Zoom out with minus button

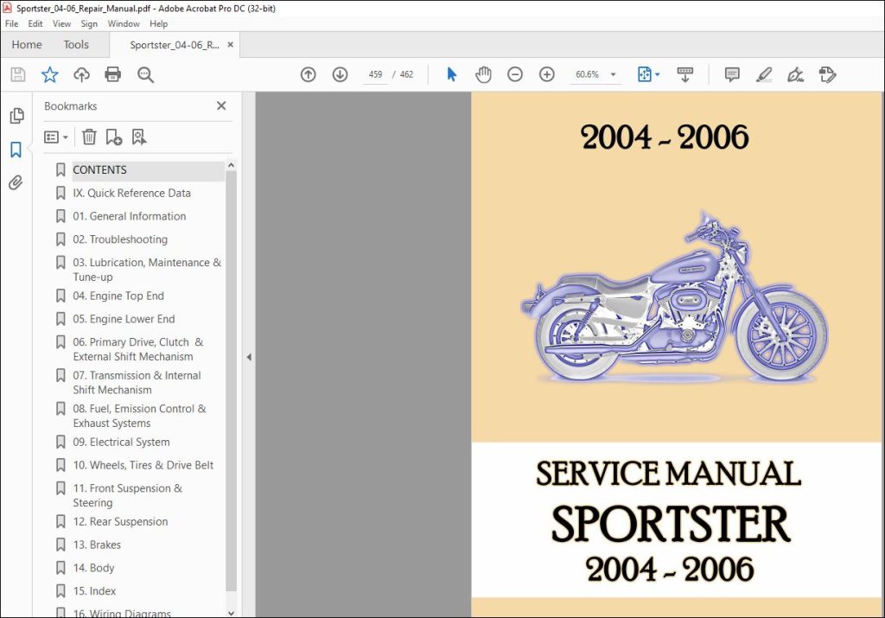pyautogui.click(x=515, y=74)
